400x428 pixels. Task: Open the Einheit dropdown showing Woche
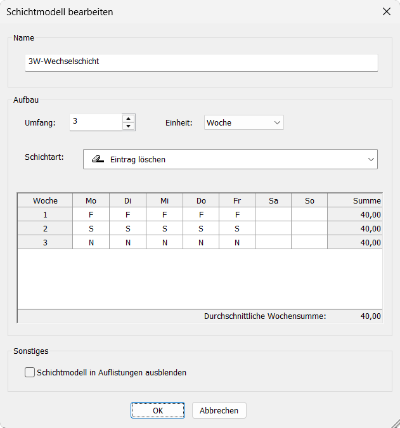point(244,122)
